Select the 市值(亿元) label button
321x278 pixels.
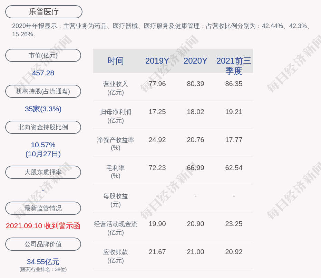pyautogui.click(x=43, y=55)
